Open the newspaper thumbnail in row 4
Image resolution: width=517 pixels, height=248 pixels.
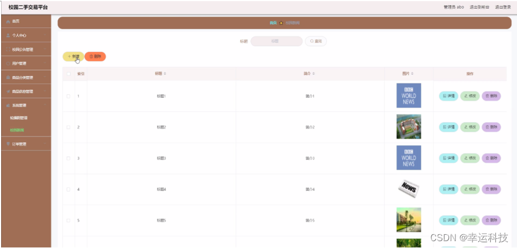point(409,189)
